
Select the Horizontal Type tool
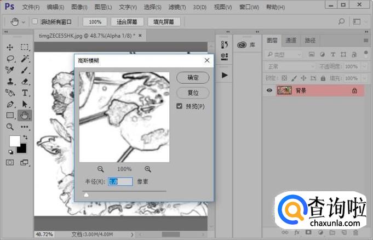(25, 93)
